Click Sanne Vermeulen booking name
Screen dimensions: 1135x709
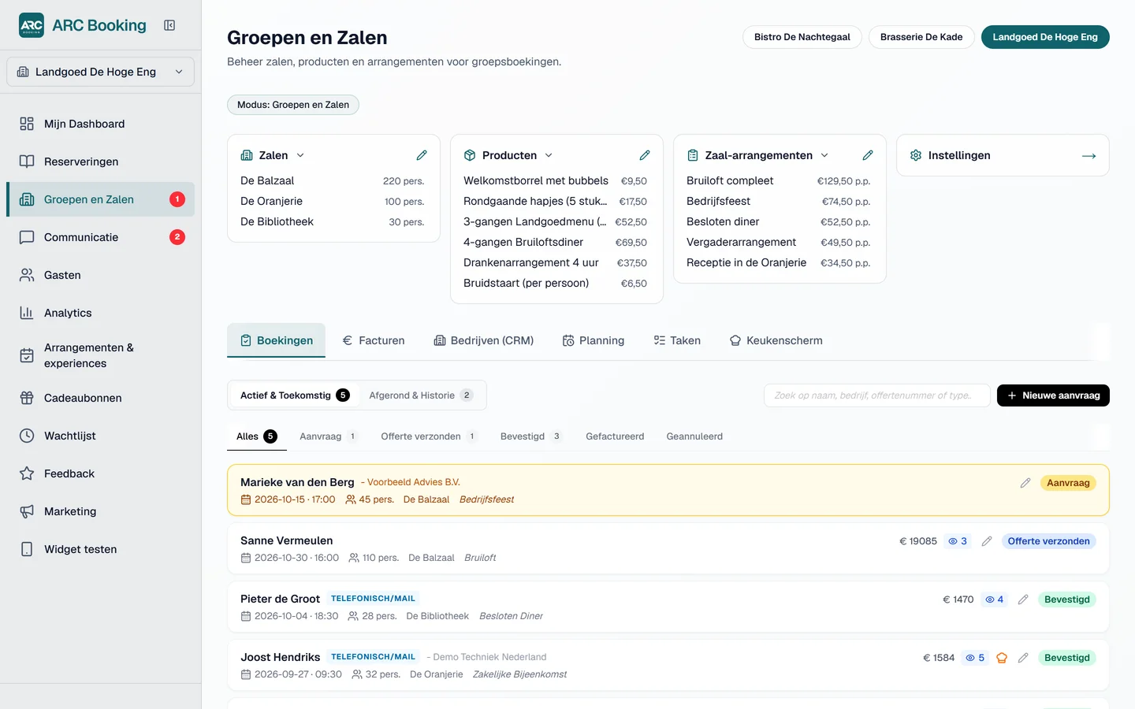pos(287,540)
